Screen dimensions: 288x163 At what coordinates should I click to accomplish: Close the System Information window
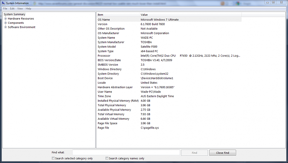click(281, 2)
